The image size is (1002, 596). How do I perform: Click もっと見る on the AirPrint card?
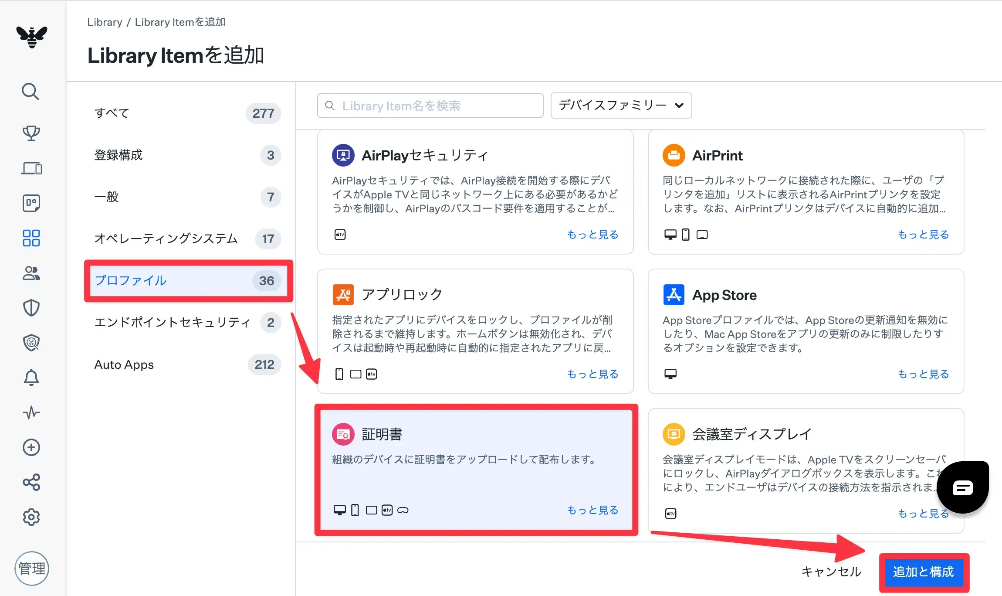[923, 235]
